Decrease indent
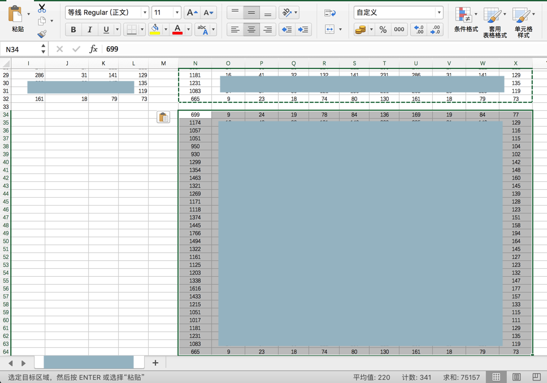This screenshot has height=383, width=547. coord(286,29)
